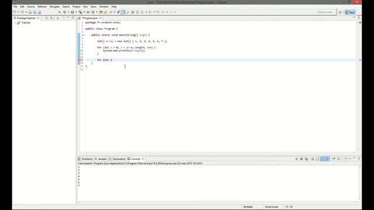This screenshot has width=374, height=210.
Task: Open the New file dropdown arrow
Action: 18,12
